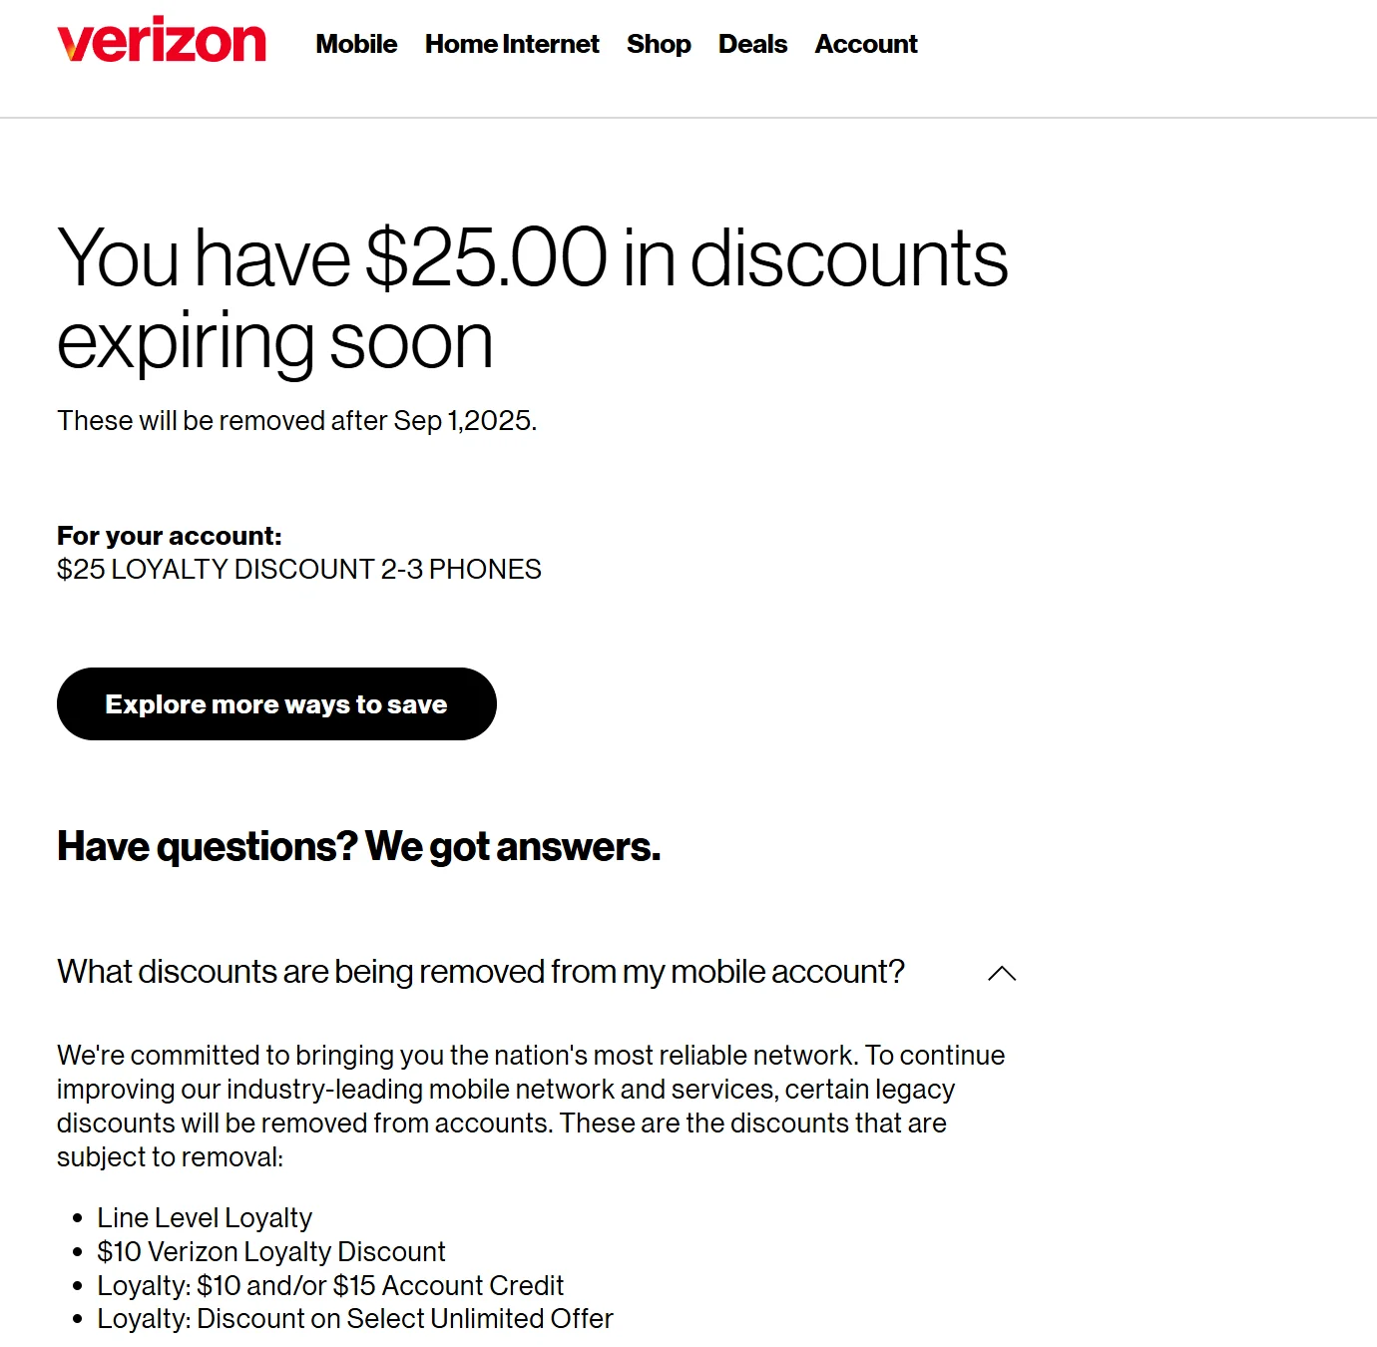Go to the Shop section

(x=659, y=44)
